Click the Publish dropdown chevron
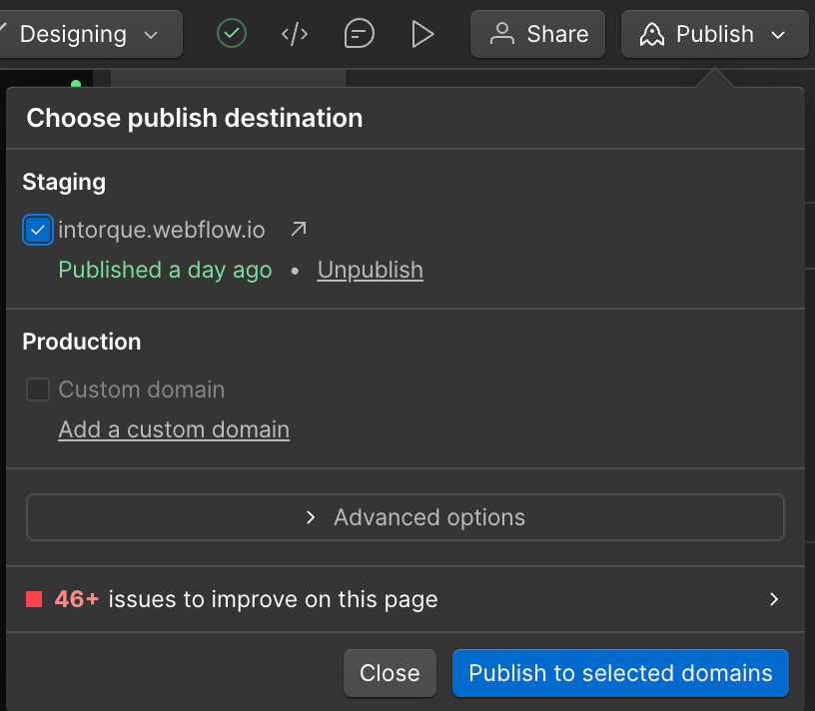The image size is (815, 711). [778, 35]
